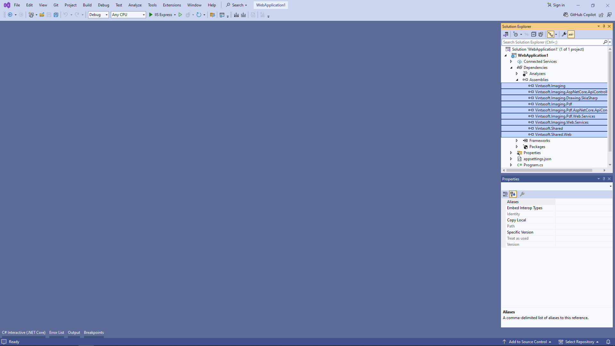Click the notifications bell in status bar
Screen dimensions: 615x346
(608, 342)
